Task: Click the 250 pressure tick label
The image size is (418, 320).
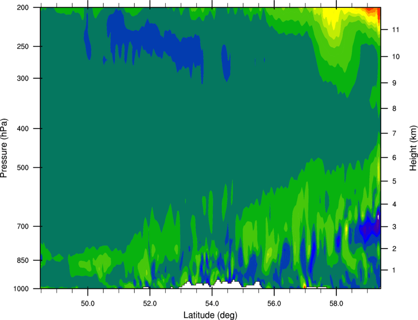Action: pos(23,46)
